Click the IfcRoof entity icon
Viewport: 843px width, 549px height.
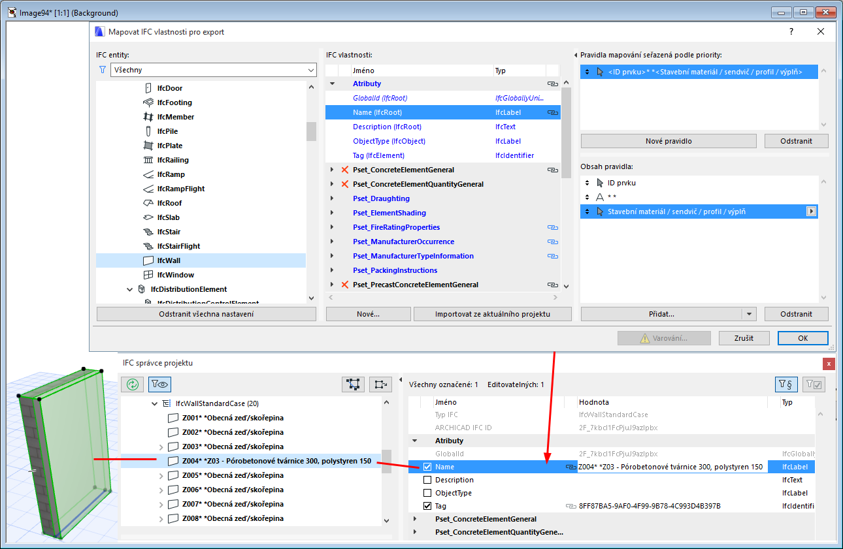point(148,203)
